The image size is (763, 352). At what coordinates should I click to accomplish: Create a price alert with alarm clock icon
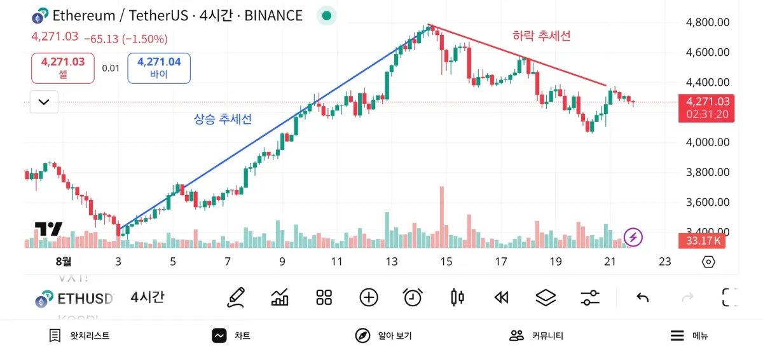coord(413,297)
